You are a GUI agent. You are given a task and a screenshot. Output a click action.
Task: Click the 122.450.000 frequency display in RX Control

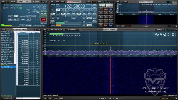[75, 6]
